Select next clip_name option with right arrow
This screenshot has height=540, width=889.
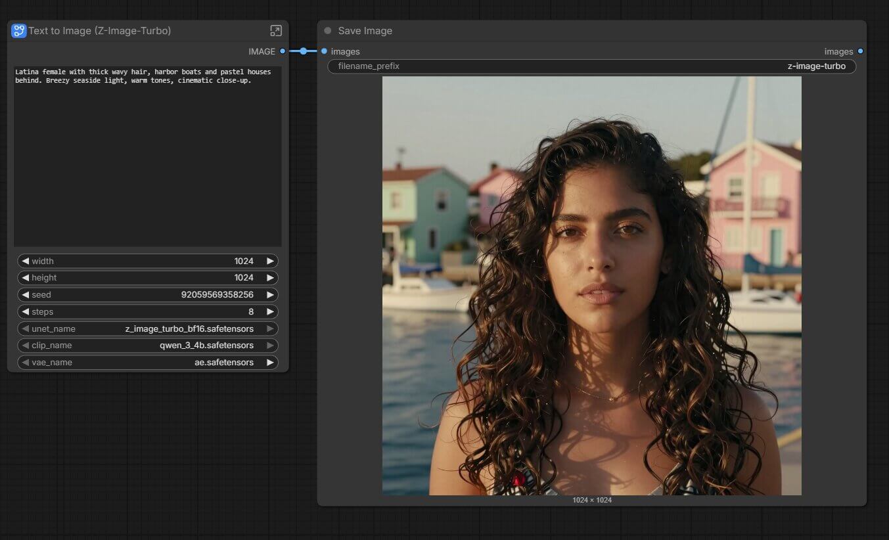click(270, 346)
